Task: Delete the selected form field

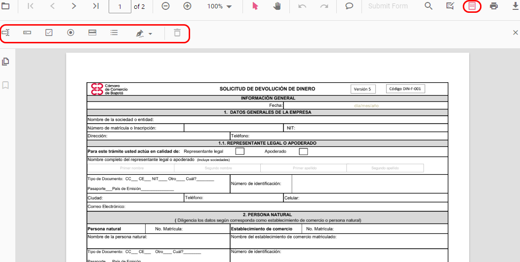Action: pyautogui.click(x=177, y=33)
